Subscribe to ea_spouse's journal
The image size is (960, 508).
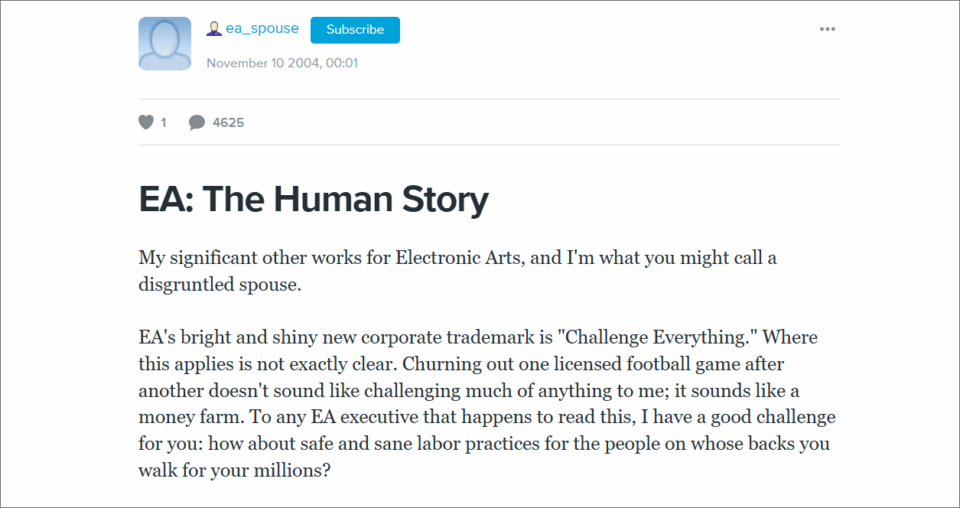click(355, 30)
